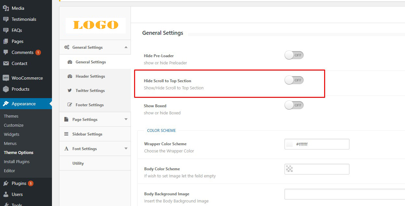
Task: Click the WooCommerce icon in admin sidebar
Action: pos(6,78)
